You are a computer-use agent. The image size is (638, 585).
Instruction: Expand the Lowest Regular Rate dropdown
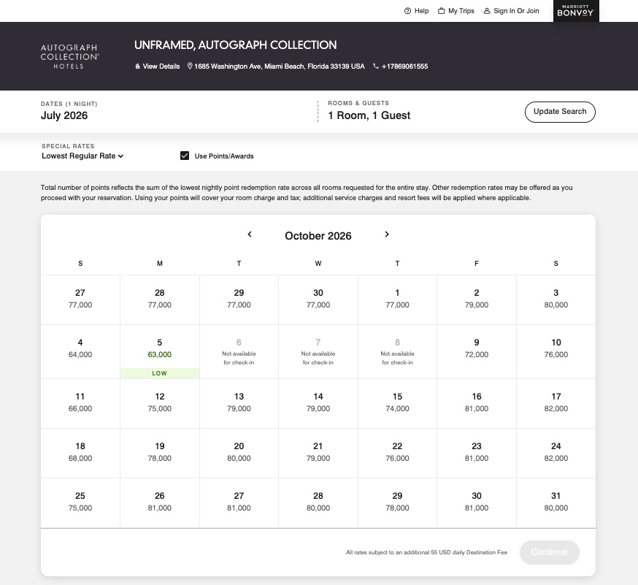click(82, 156)
